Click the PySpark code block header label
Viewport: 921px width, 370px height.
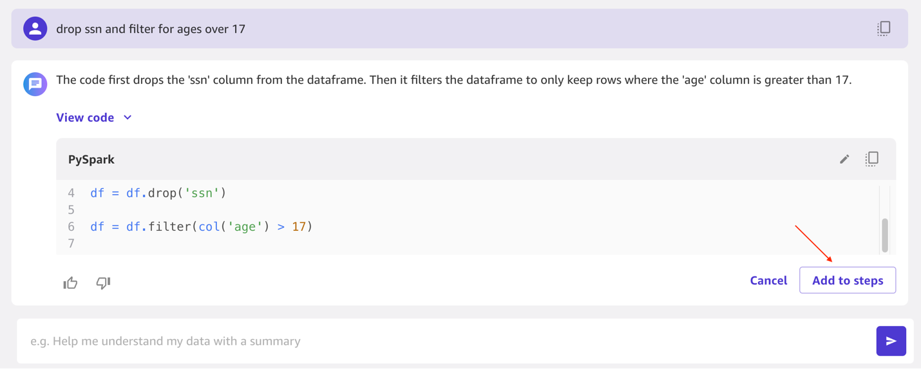pos(91,159)
